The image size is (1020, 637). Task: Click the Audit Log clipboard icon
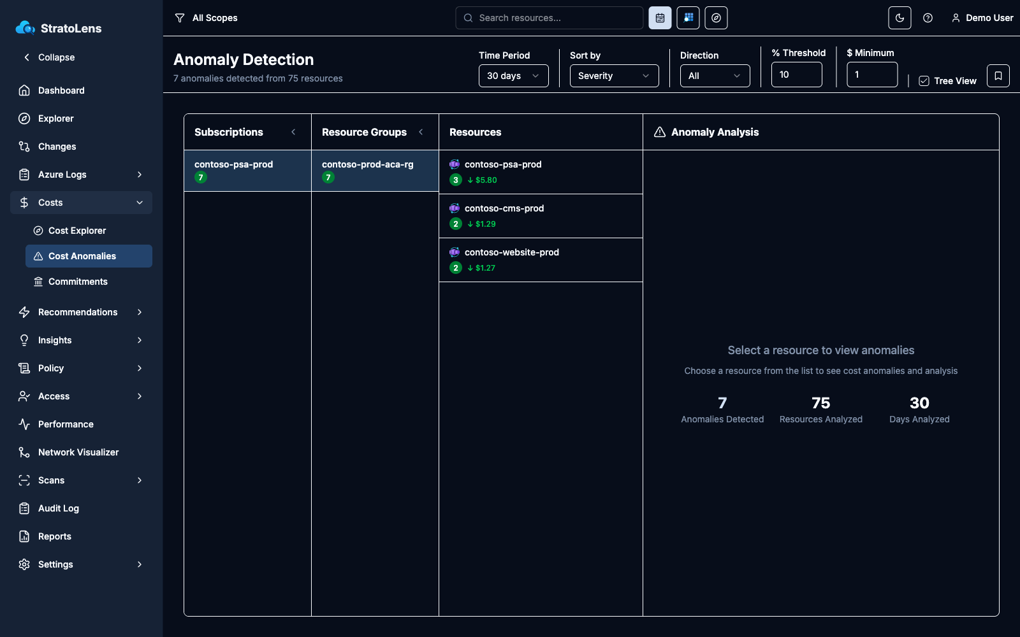24,508
